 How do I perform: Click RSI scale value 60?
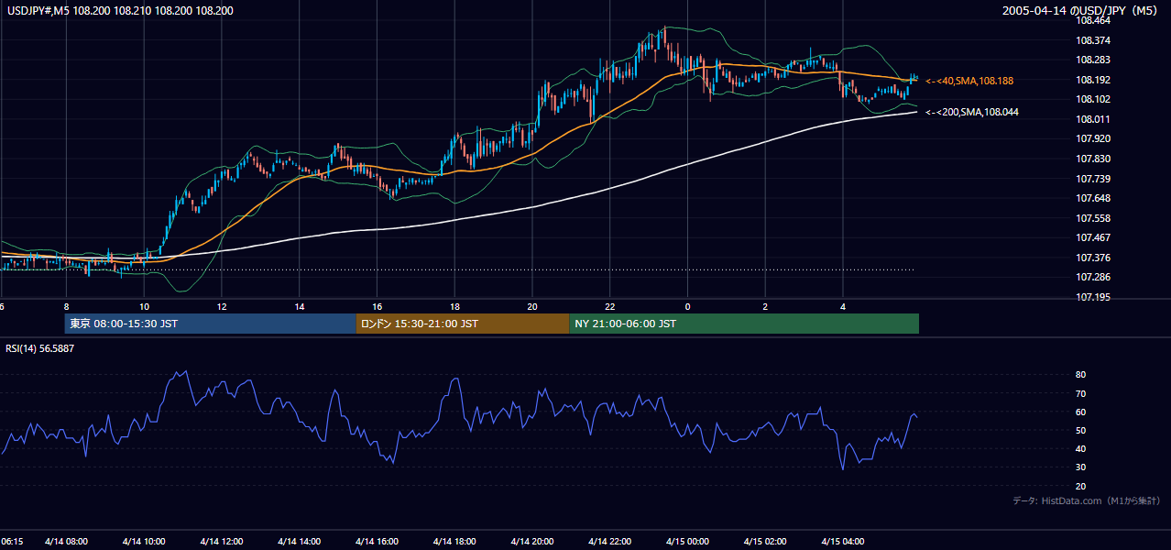[x=1080, y=412]
